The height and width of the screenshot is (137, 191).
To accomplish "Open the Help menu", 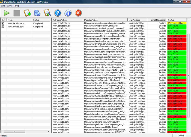I will (17, 6).
